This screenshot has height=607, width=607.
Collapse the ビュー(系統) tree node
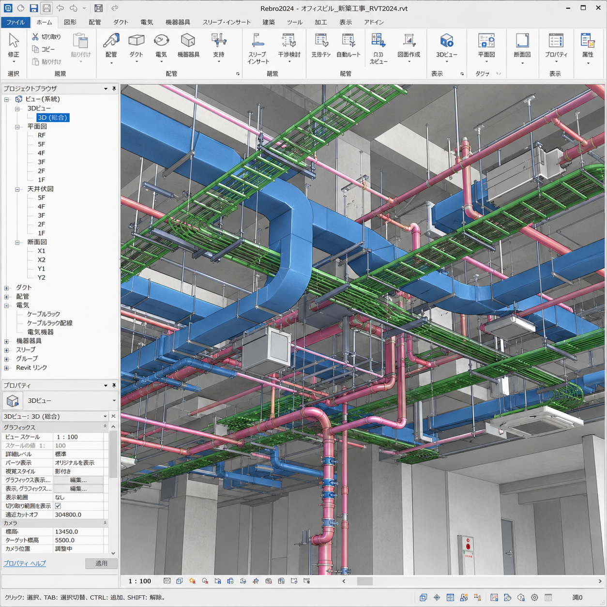click(x=7, y=99)
